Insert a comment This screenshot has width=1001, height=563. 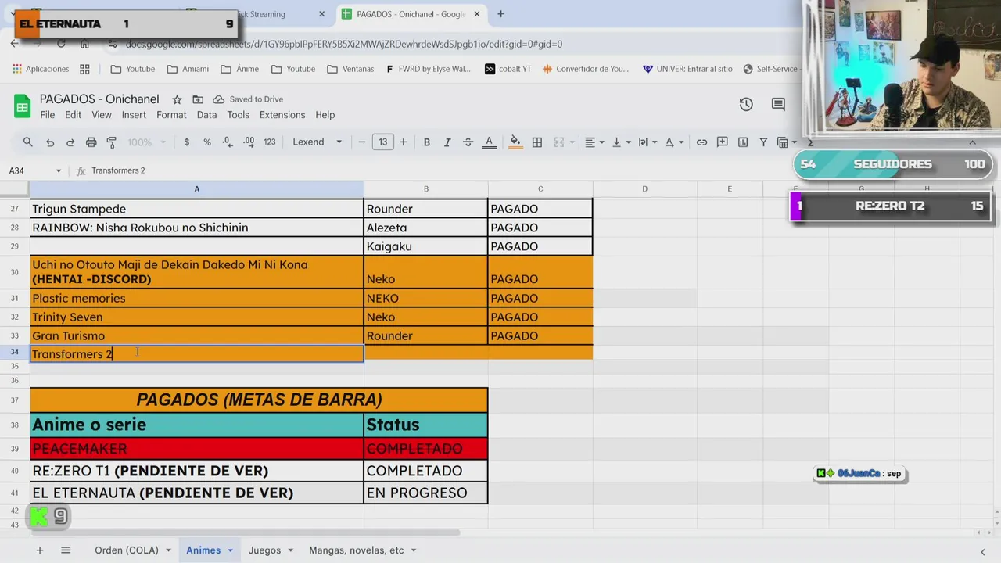(722, 142)
